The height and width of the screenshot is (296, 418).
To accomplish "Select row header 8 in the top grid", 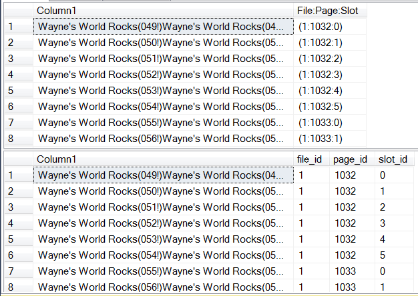I will click(x=19, y=139).
